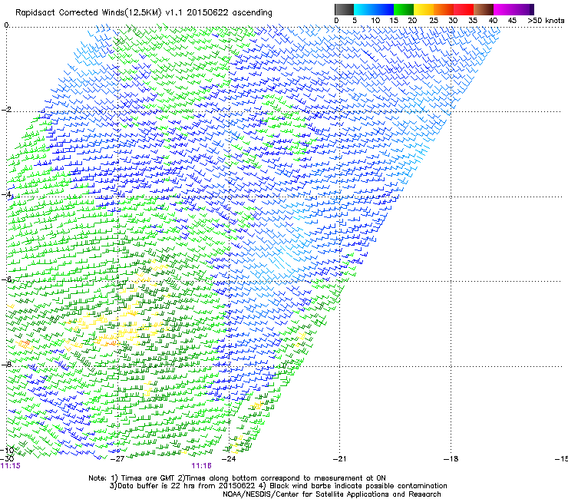The width and height of the screenshot is (568, 499).
Task: Click the legend number '40'
Action: [493, 20]
